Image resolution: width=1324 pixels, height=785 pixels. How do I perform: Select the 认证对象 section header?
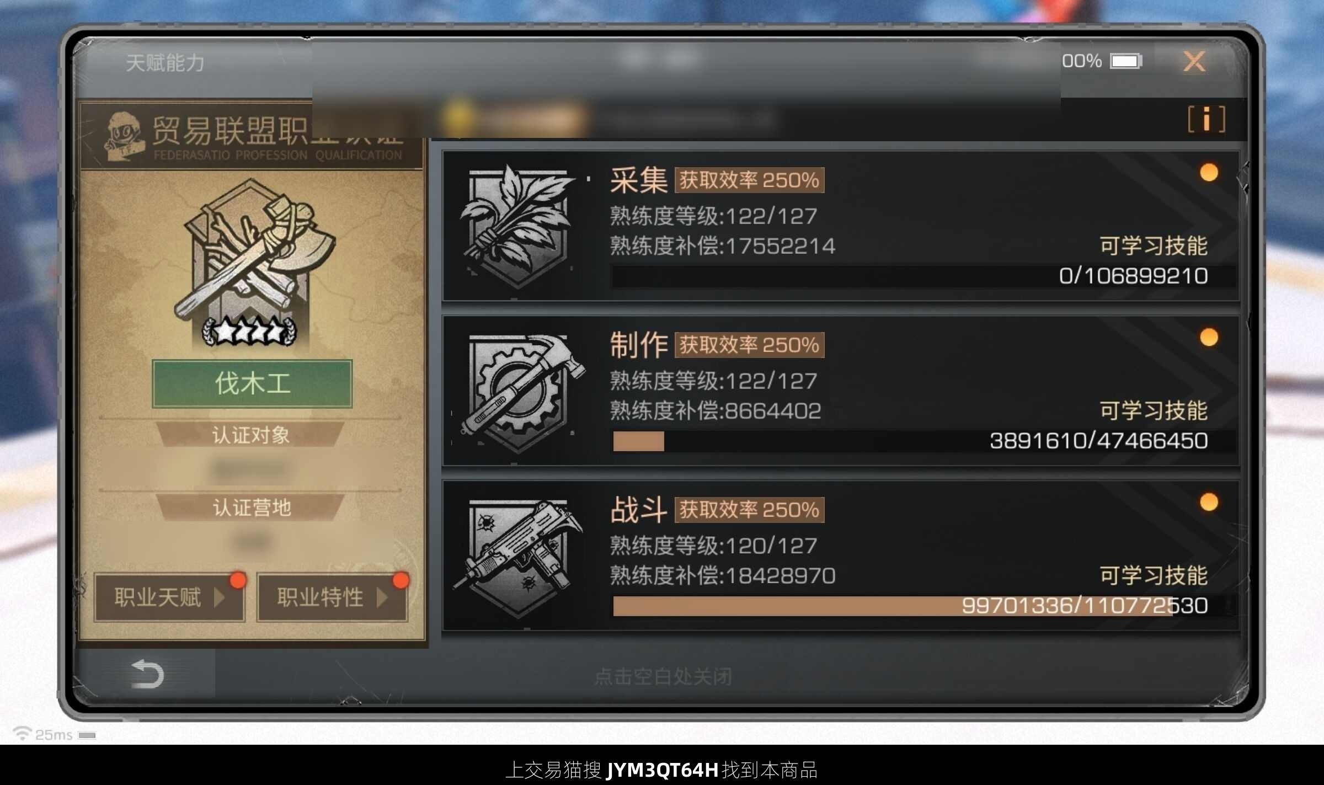(251, 435)
